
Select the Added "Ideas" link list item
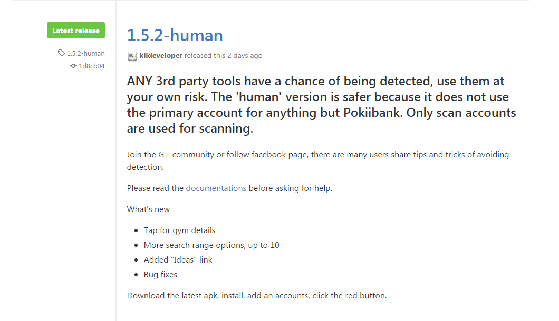(178, 259)
